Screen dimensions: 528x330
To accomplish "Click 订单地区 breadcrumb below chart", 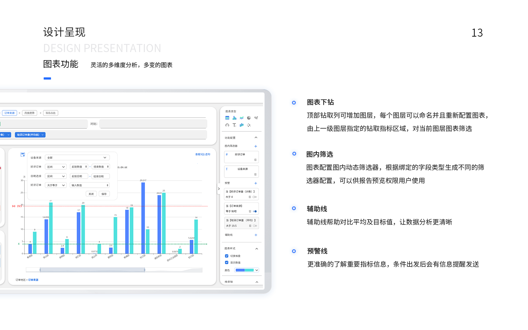I will [21, 280].
